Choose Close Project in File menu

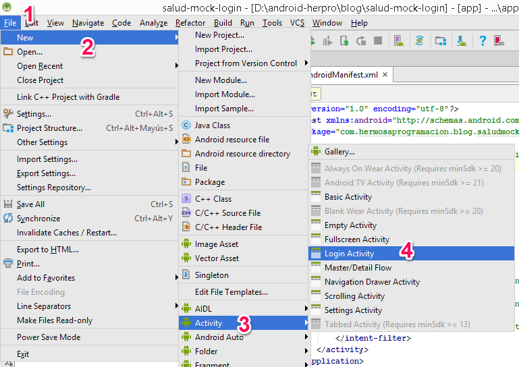click(89, 80)
